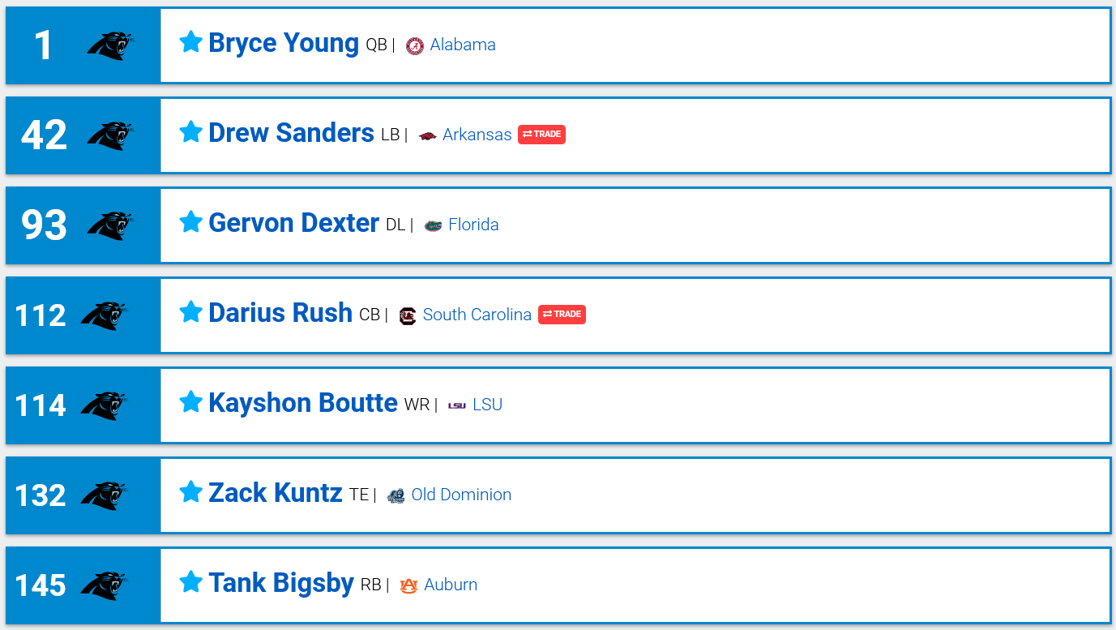Screen dimensions: 1116x630
Task: Click the star icon beside Drew Sanders
Action: [x=190, y=131]
